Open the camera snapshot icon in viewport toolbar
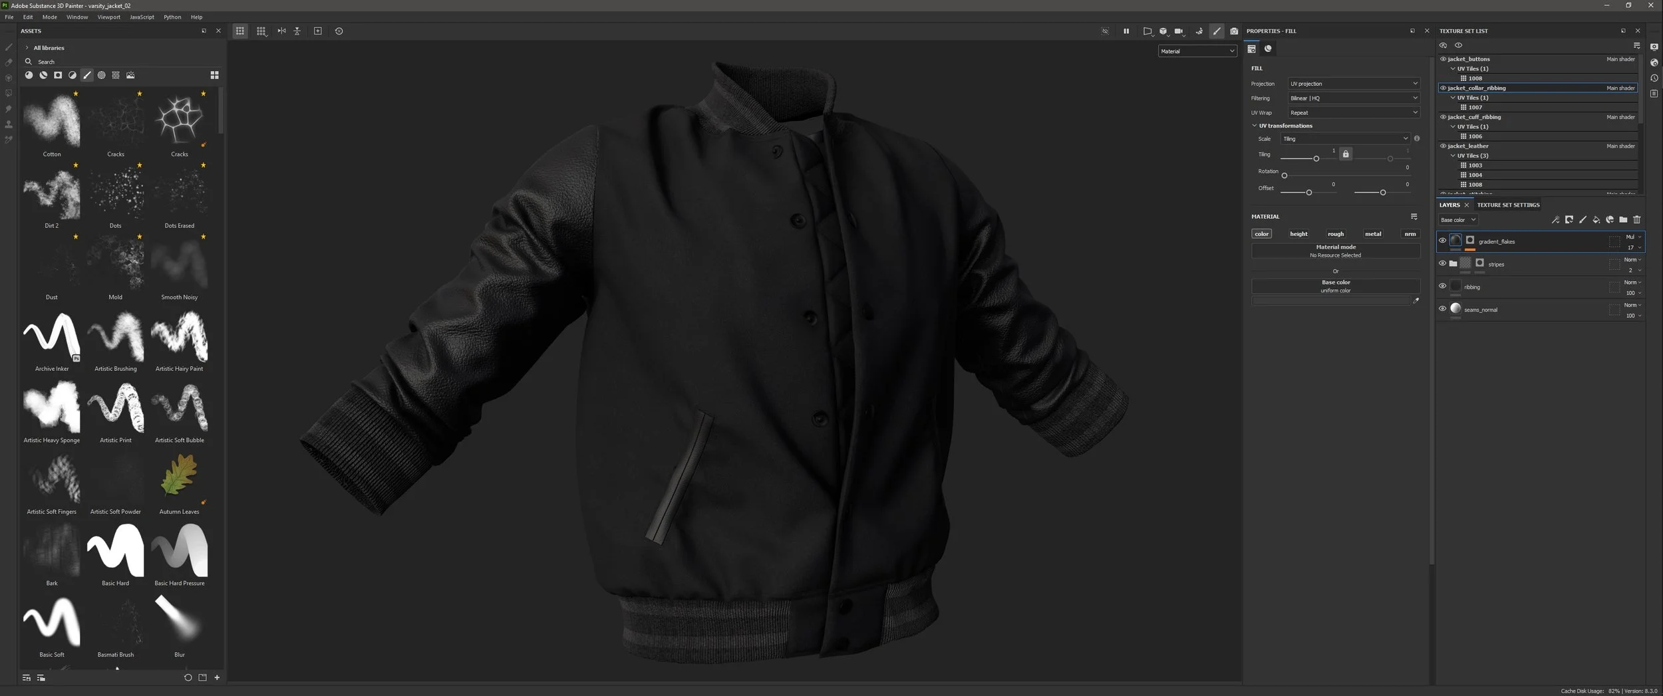Viewport: 1663px width, 696px height. coord(1234,31)
